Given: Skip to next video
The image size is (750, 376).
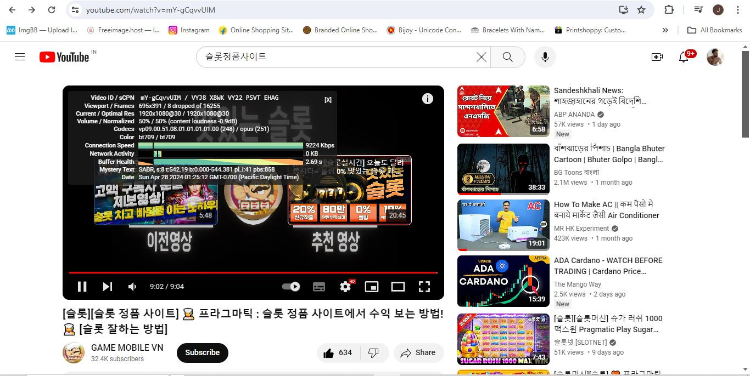Looking at the screenshot, I should [108, 287].
